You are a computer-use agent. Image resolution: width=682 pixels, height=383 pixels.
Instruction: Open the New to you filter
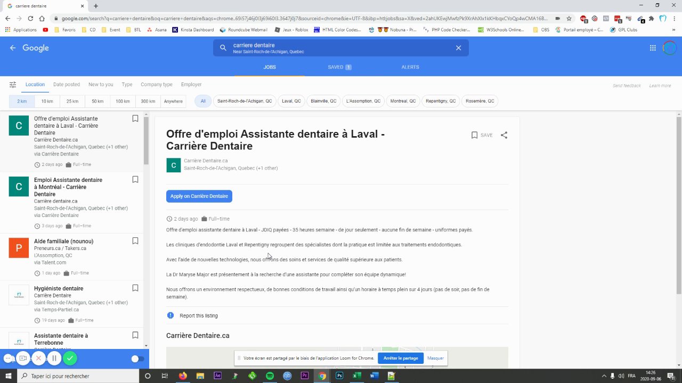pos(101,85)
